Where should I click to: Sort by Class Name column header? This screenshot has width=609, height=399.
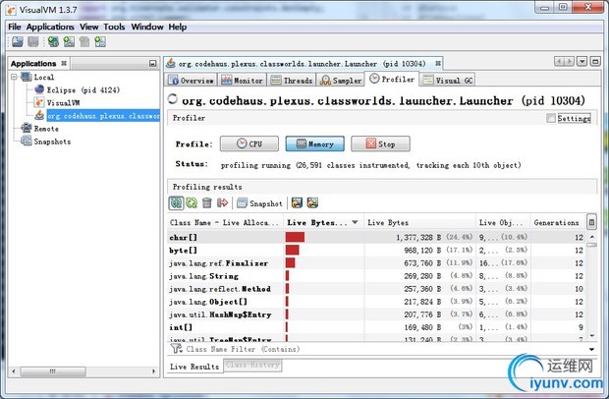[x=225, y=223]
